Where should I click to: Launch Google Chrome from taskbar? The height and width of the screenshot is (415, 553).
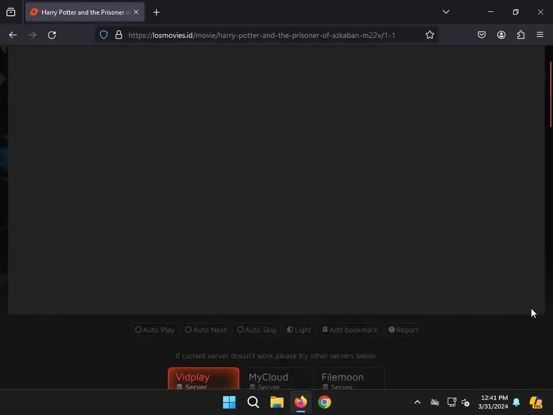(x=325, y=402)
